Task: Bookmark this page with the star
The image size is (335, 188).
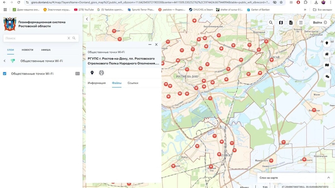Action: 281,2
